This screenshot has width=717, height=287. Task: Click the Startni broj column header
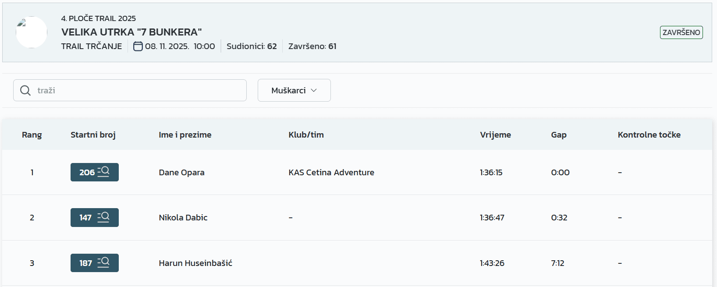pyautogui.click(x=93, y=135)
